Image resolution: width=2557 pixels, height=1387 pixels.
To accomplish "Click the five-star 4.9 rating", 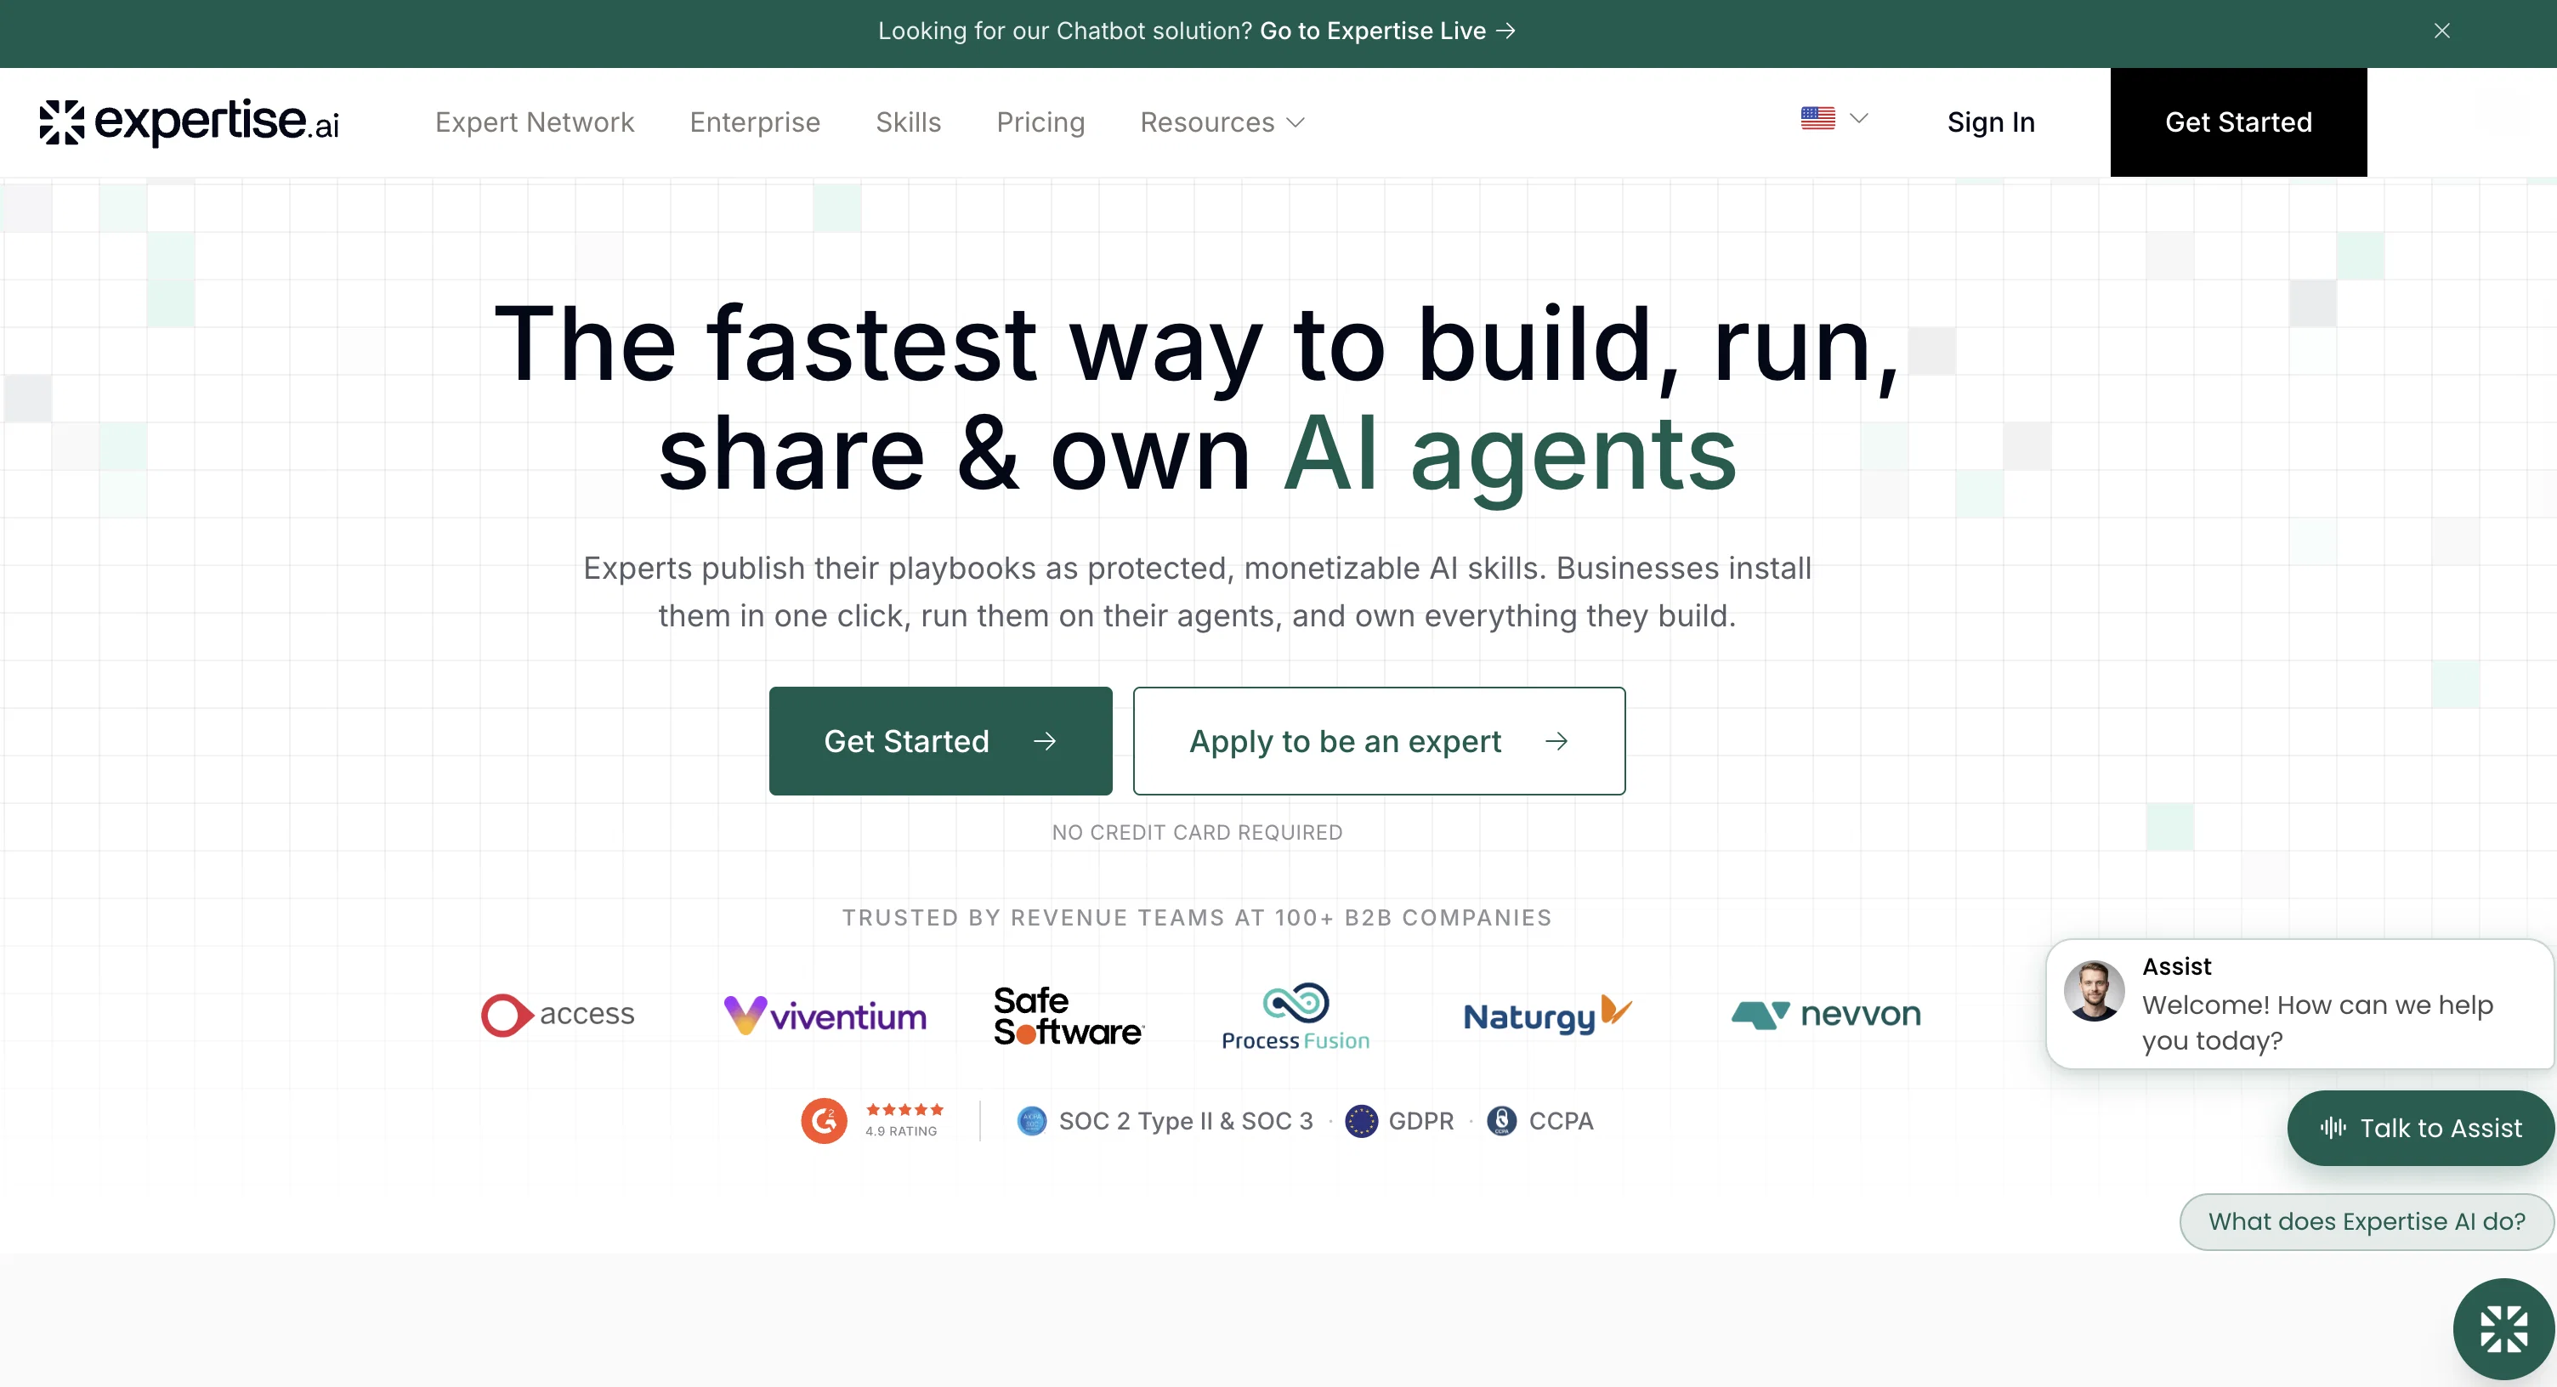I will 904,1120.
